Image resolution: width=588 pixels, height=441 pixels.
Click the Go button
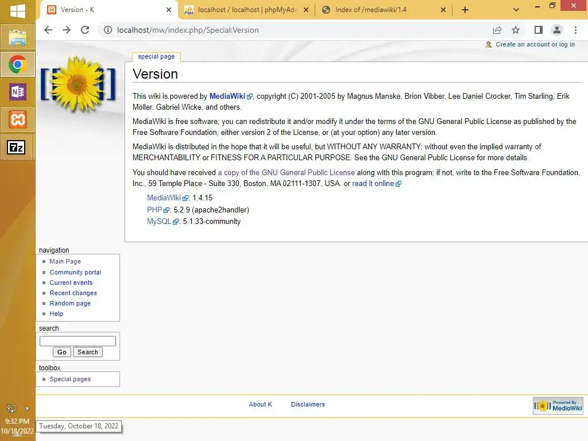[x=62, y=352]
